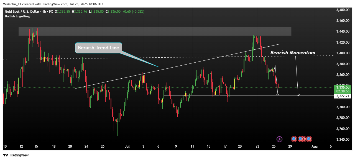Click the 3,400.00 price axis label
This screenshot has height=160, width=355.
[342, 53]
